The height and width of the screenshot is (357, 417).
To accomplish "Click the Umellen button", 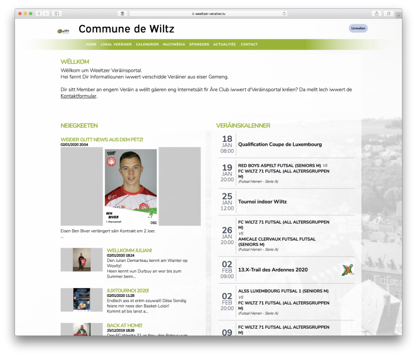I will click(358, 28).
